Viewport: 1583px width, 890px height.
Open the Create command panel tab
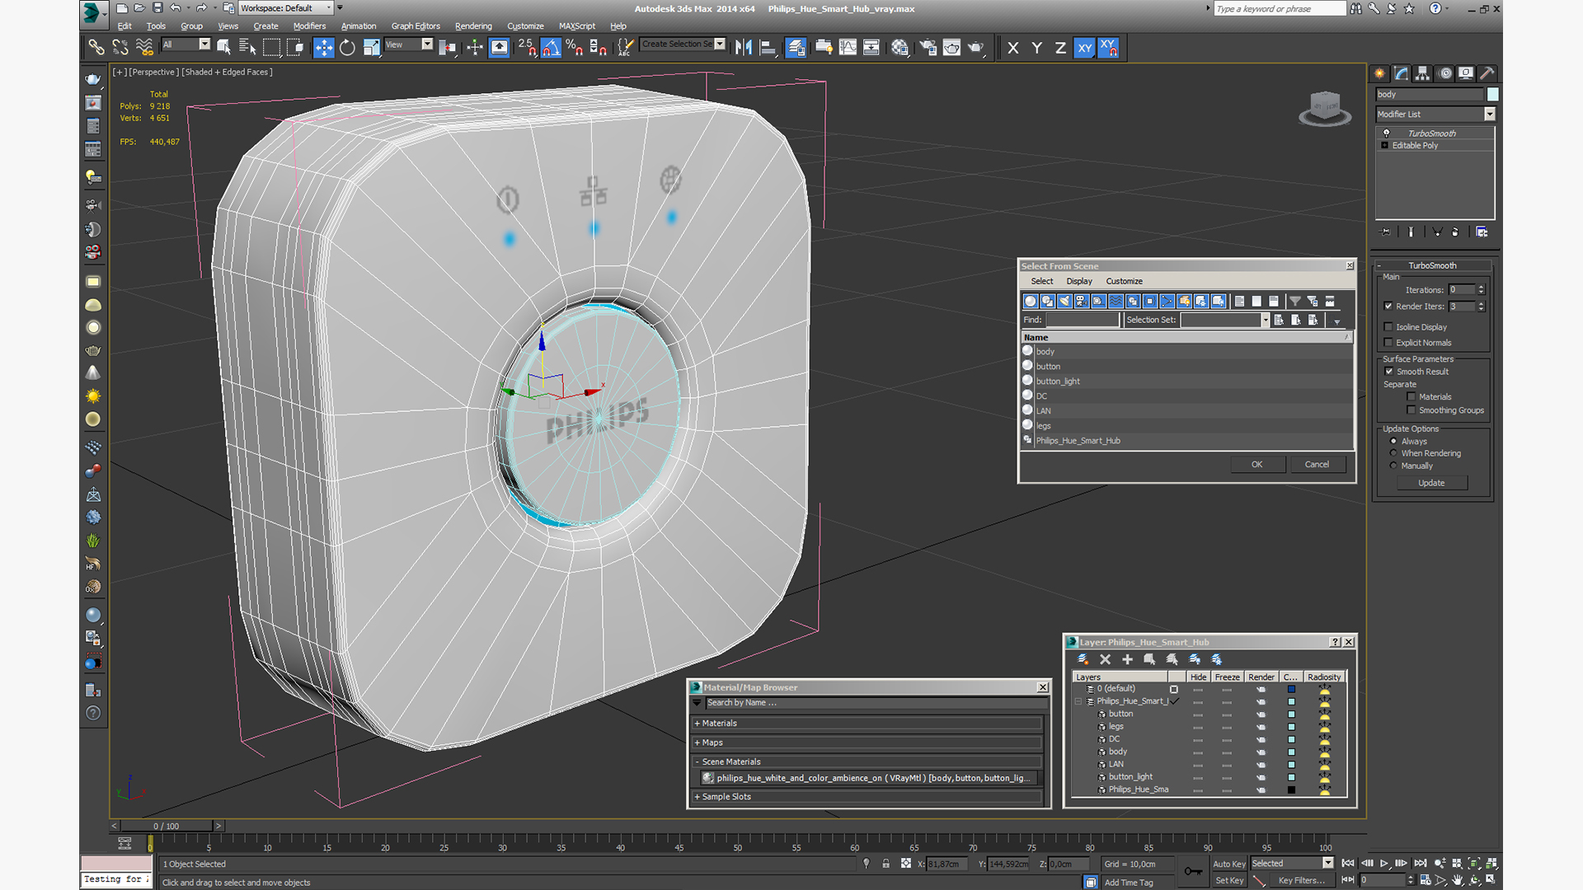pos(1379,73)
